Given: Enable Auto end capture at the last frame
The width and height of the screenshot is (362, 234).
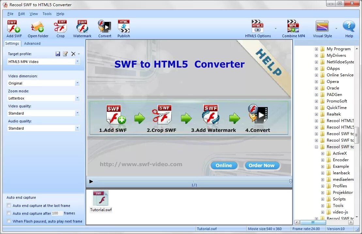Looking at the screenshot, I should 9,205.
